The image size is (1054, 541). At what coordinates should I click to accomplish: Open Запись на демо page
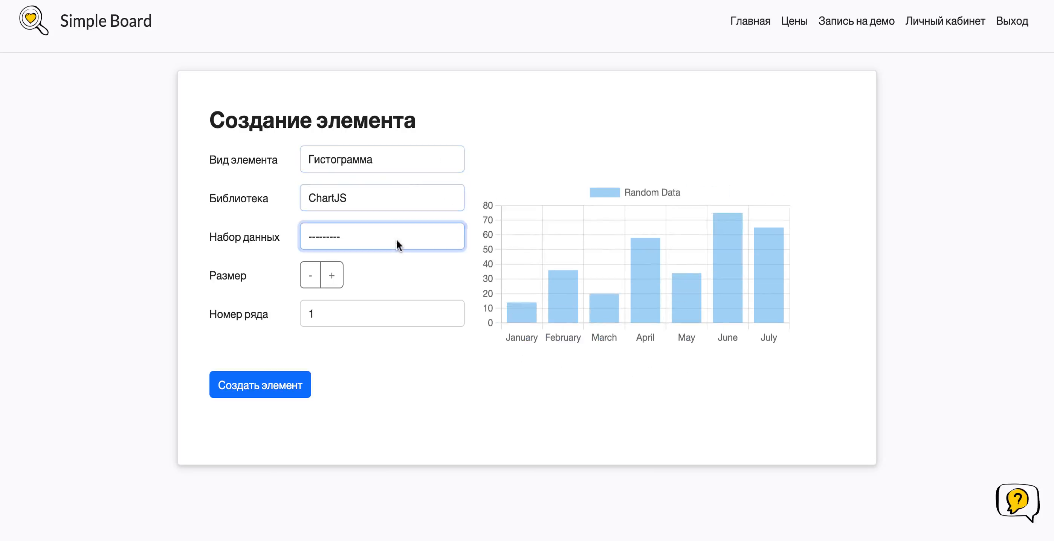[856, 21]
